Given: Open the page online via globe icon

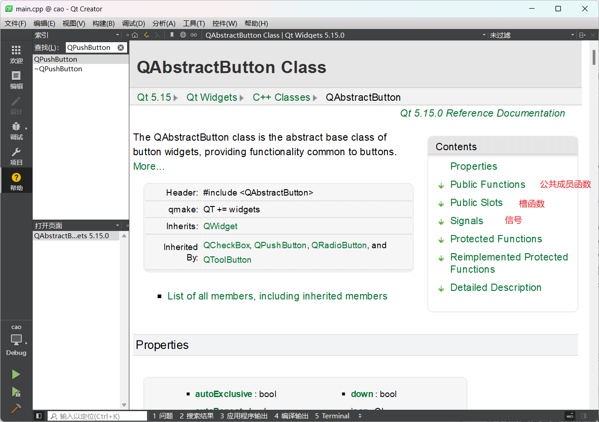Looking at the screenshot, I should [183, 35].
